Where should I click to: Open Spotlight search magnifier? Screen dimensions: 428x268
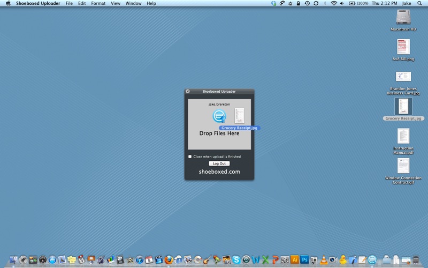(419, 3)
